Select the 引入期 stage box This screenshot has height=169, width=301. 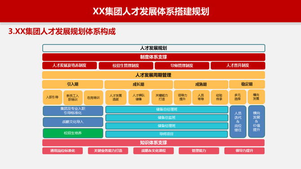[x=73, y=84]
